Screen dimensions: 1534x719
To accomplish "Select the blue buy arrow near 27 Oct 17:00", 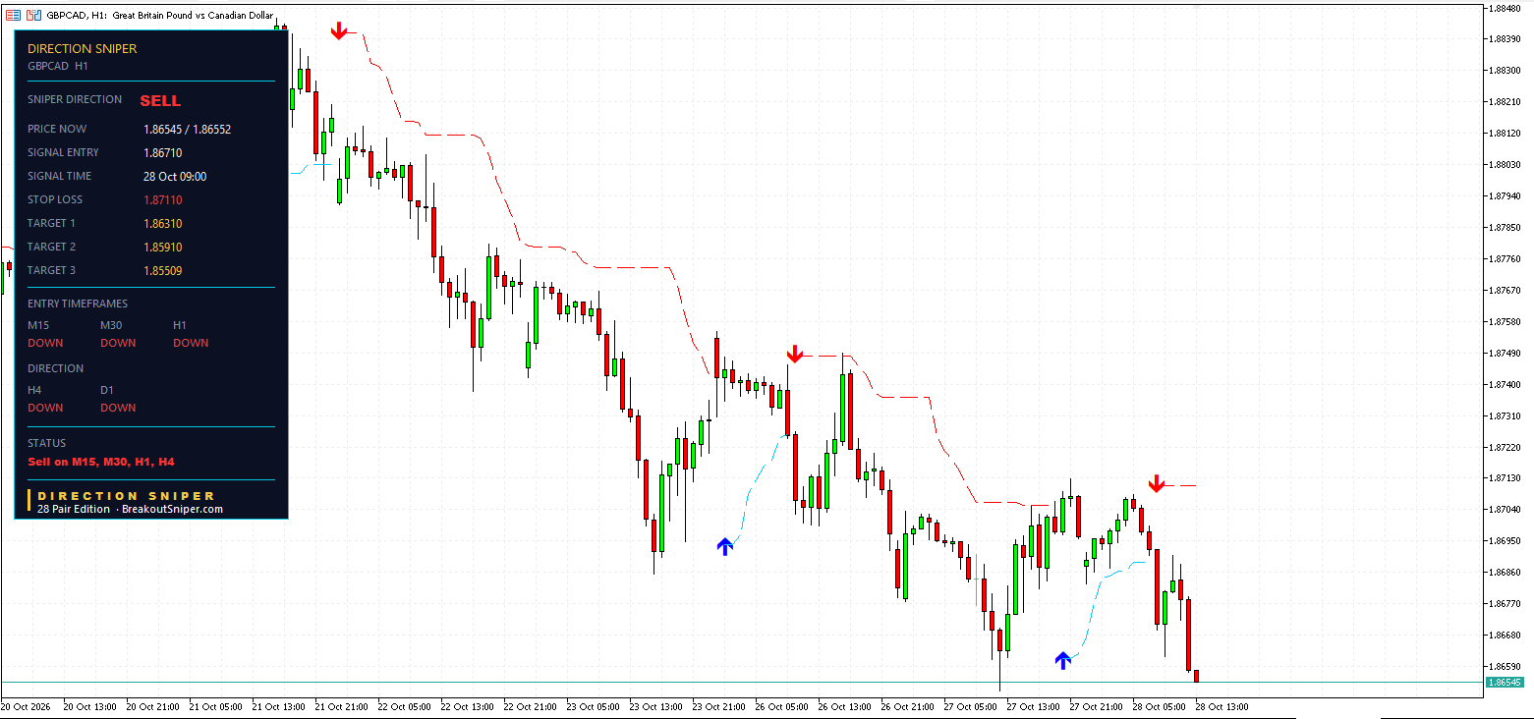I will pos(1062,660).
